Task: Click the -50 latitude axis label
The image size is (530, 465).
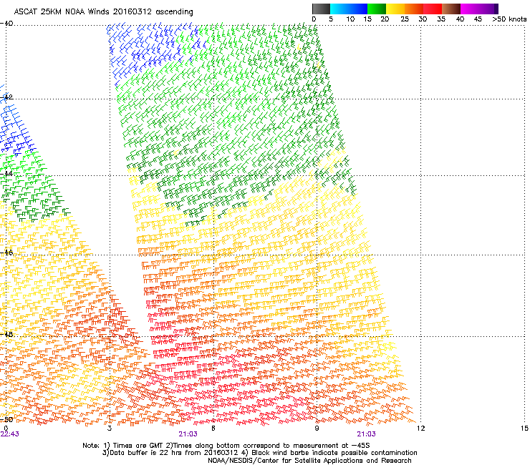Action: coord(6,419)
